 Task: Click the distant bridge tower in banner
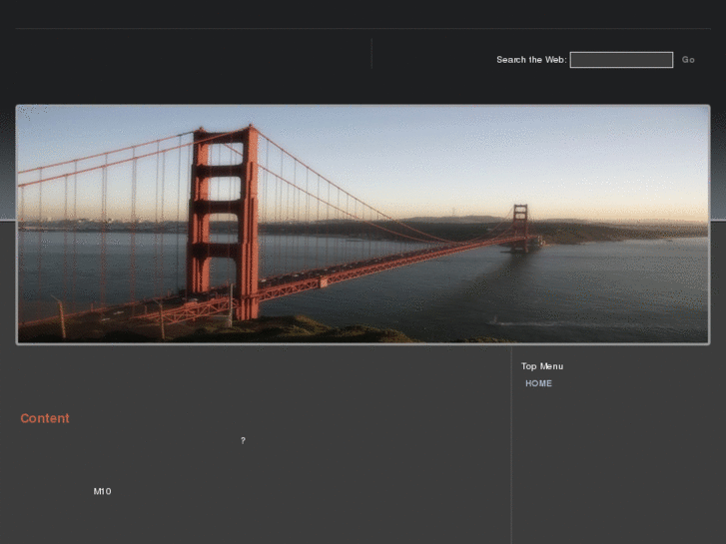point(520,226)
